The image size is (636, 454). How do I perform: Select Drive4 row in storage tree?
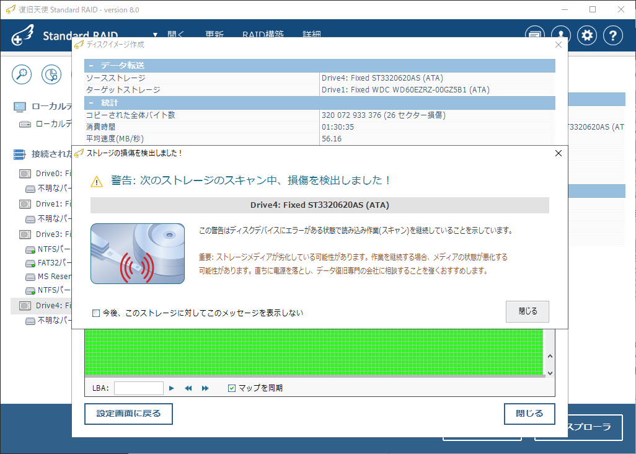point(42,306)
